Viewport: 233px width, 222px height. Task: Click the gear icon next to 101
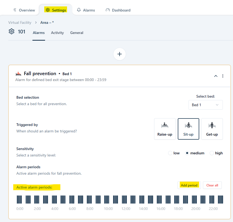point(11,32)
